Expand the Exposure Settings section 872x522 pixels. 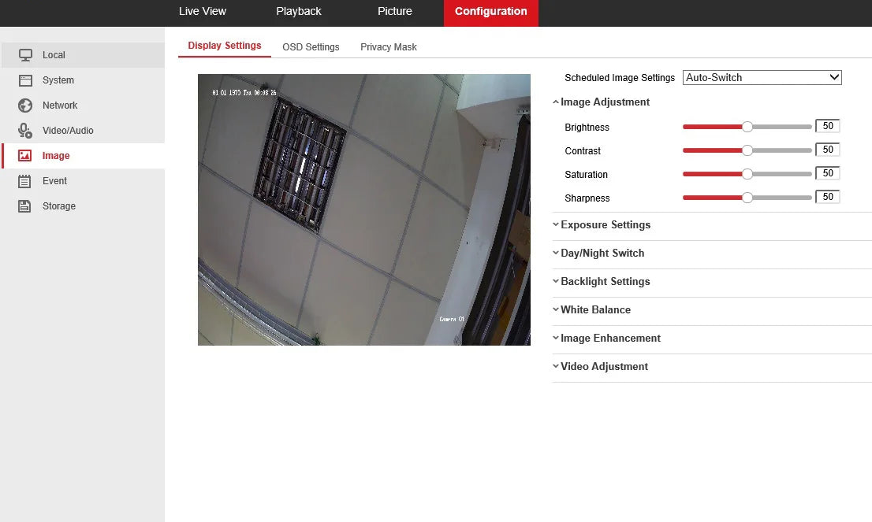point(606,224)
